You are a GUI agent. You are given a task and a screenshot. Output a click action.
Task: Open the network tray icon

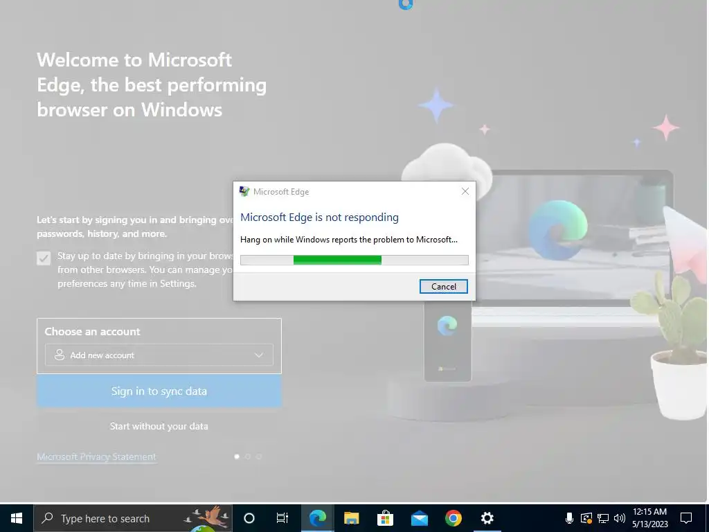pos(603,518)
